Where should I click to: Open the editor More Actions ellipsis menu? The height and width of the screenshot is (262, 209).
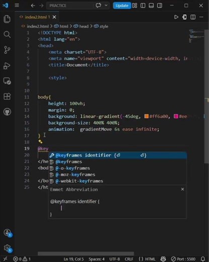pyautogui.click(x=201, y=17)
